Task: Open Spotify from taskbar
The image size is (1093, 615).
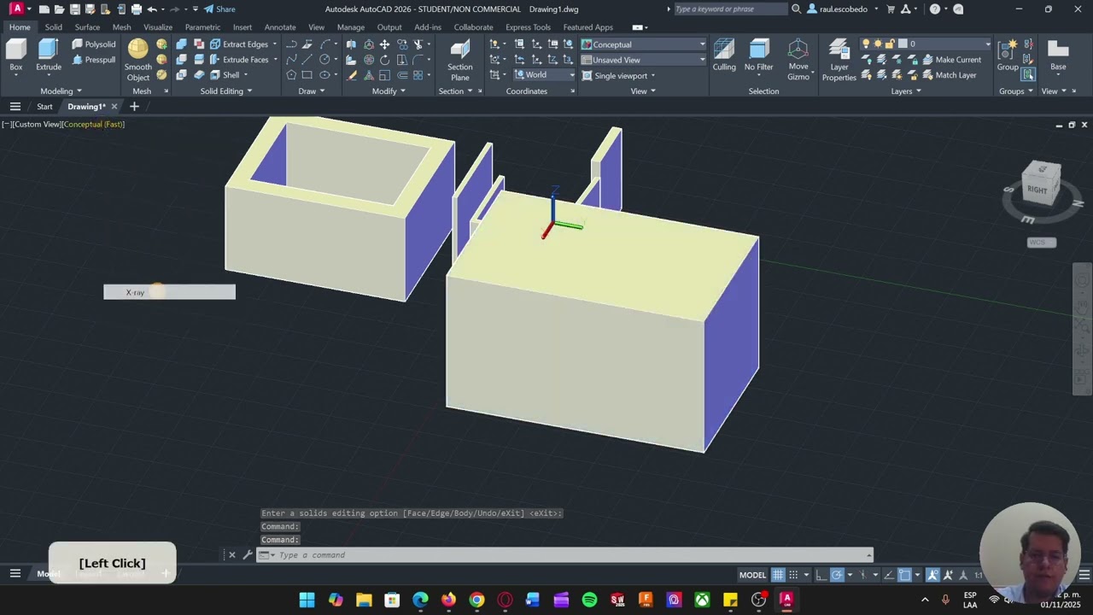Action: [x=589, y=600]
